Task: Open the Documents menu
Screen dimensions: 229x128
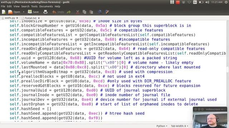Action: click(46, 6)
